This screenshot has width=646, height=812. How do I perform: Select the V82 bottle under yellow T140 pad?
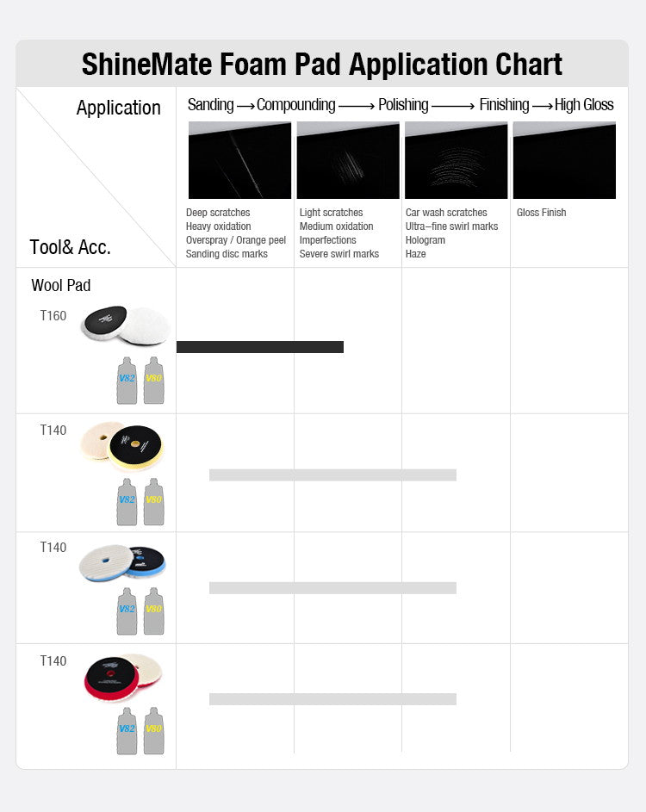point(127,501)
